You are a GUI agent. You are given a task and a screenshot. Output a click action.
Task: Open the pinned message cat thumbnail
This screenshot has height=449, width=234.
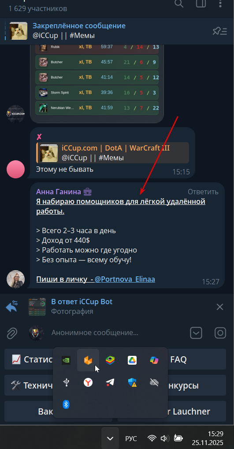click(x=19, y=31)
